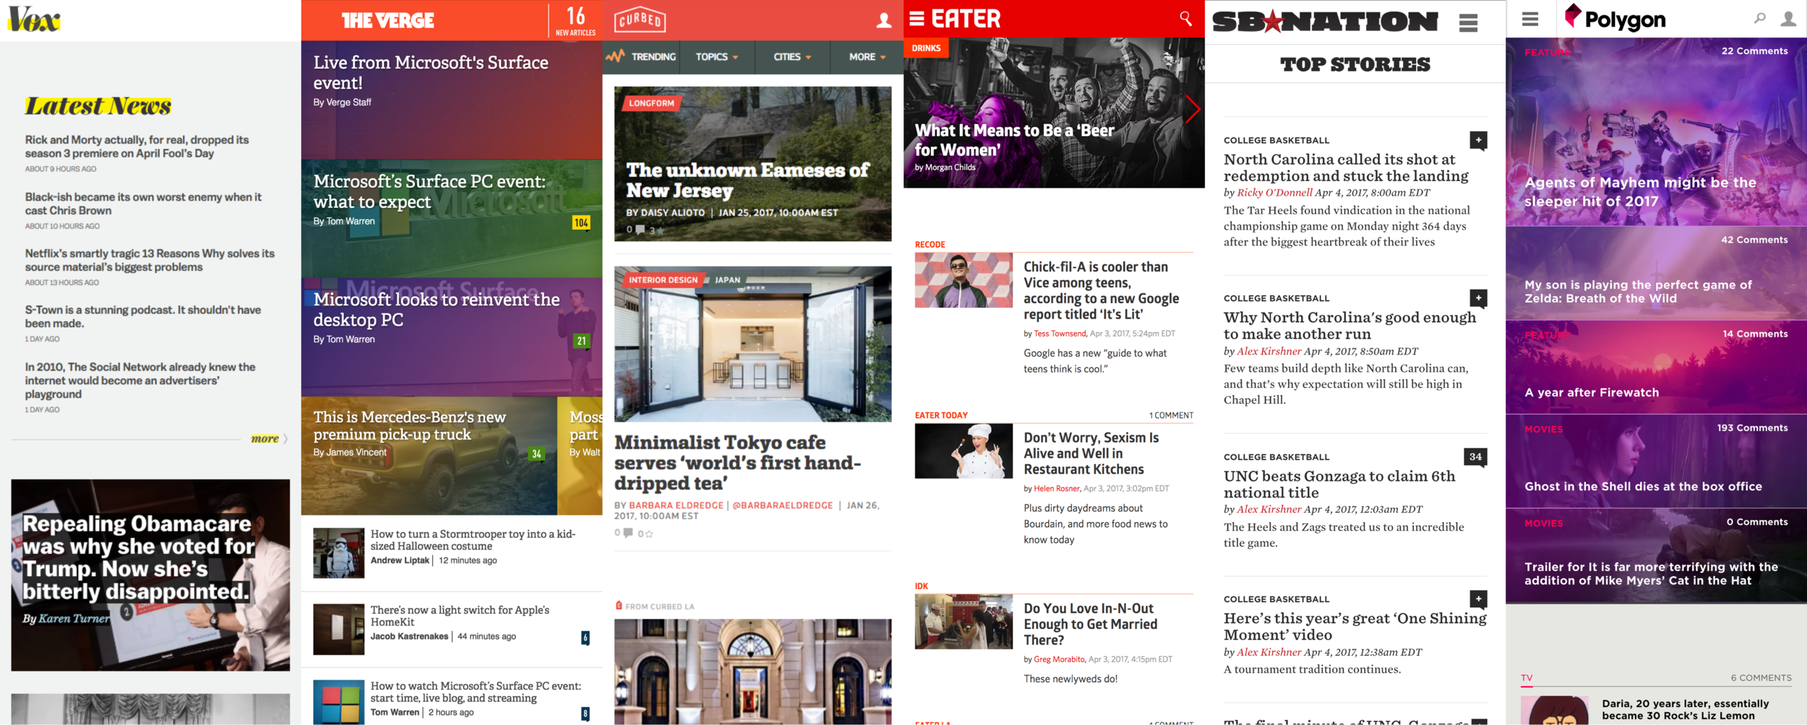The image size is (1807, 725).
Task: Open Netflix 13 Reasons Why article
Action: point(150,260)
